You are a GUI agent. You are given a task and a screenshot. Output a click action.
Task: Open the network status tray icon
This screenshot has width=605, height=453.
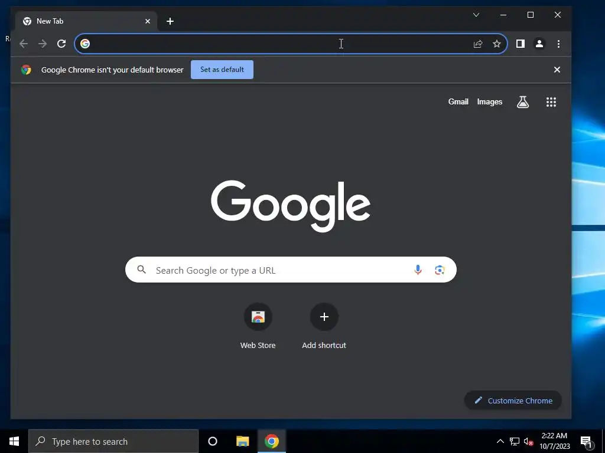point(515,441)
